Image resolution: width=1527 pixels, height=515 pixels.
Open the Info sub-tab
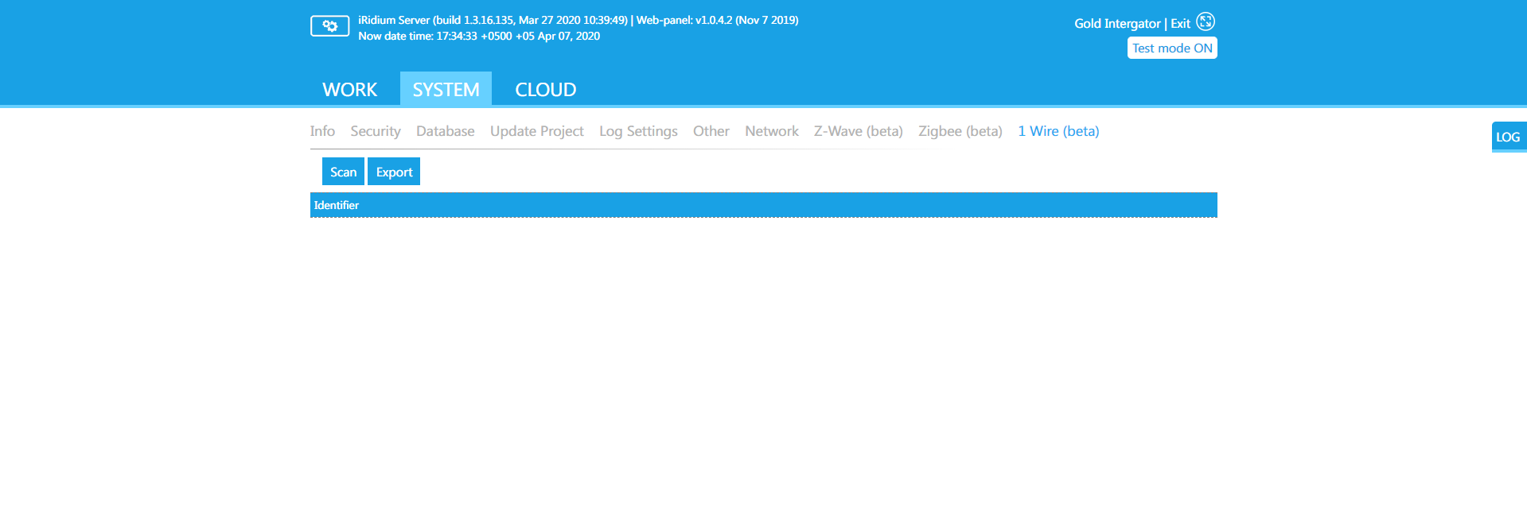coord(322,131)
